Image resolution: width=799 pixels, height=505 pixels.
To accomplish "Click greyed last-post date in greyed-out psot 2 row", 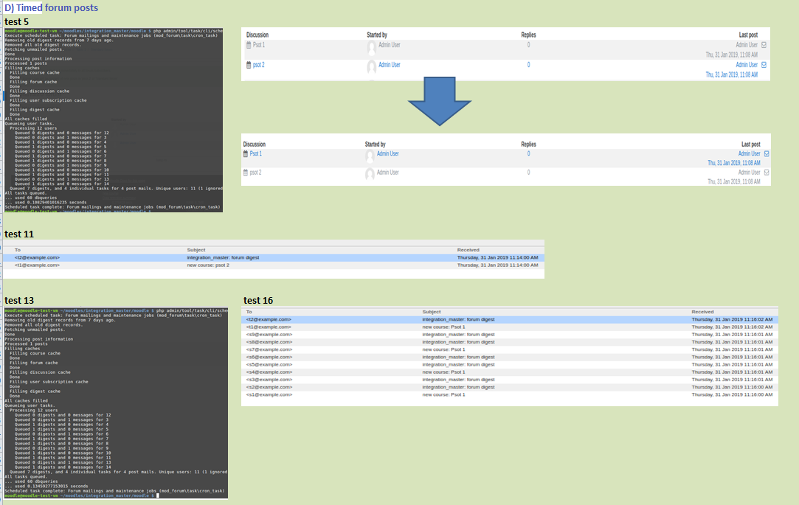I will [x=734, y=181].
